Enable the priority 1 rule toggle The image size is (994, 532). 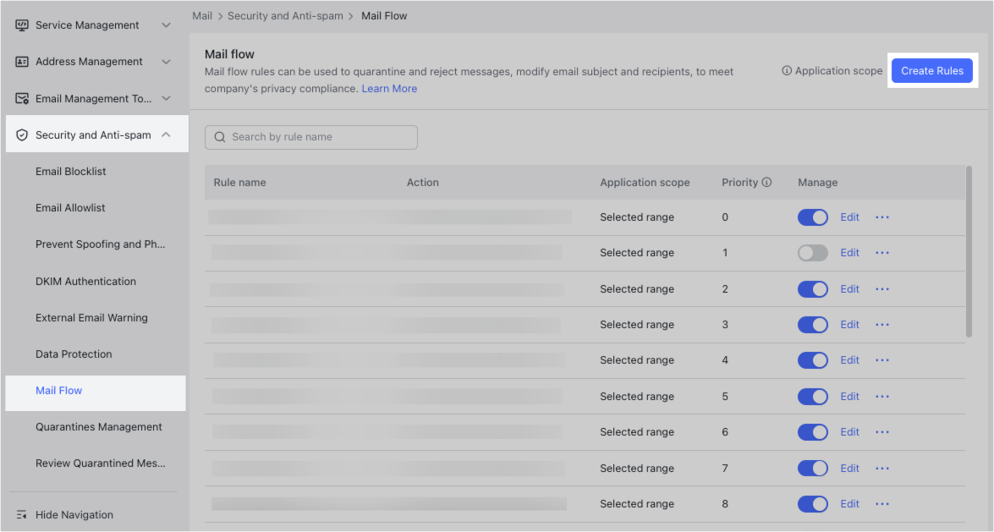(813, 252)
